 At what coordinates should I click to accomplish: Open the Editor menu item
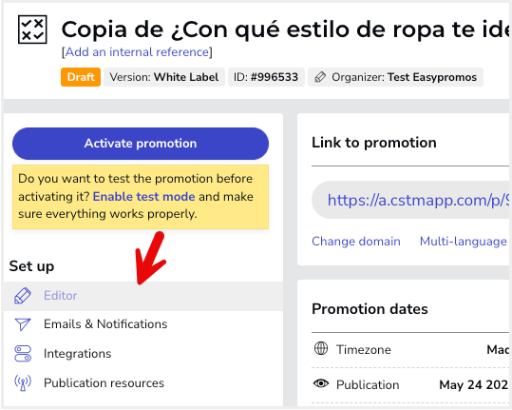[x=143, y=296]
